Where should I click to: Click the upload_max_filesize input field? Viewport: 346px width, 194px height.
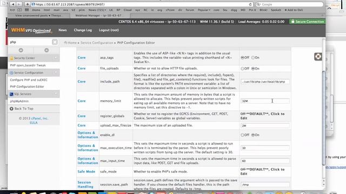[265, 126]
